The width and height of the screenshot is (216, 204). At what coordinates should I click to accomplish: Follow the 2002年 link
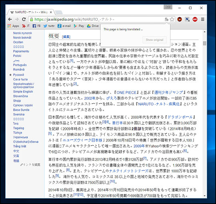(x=90, y=98)
